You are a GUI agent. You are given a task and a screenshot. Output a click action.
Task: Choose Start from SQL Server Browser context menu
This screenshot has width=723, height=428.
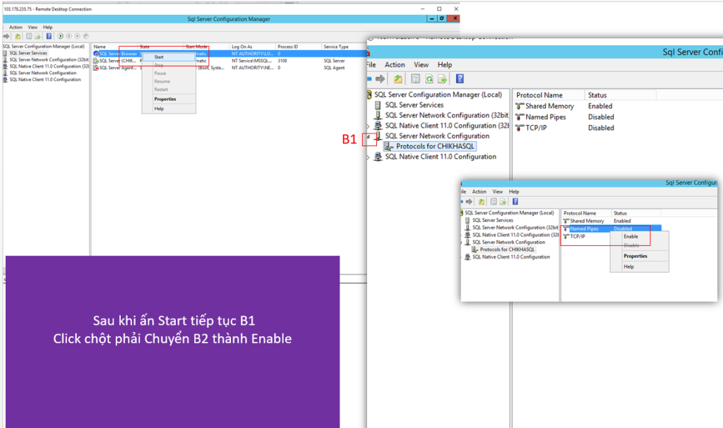[x=168, y=57]
